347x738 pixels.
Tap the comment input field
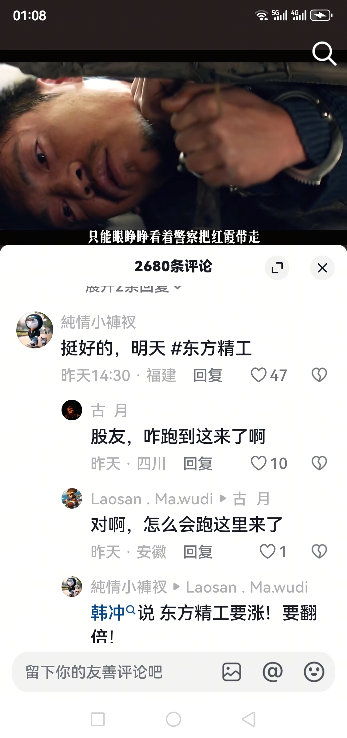[117, 672]
